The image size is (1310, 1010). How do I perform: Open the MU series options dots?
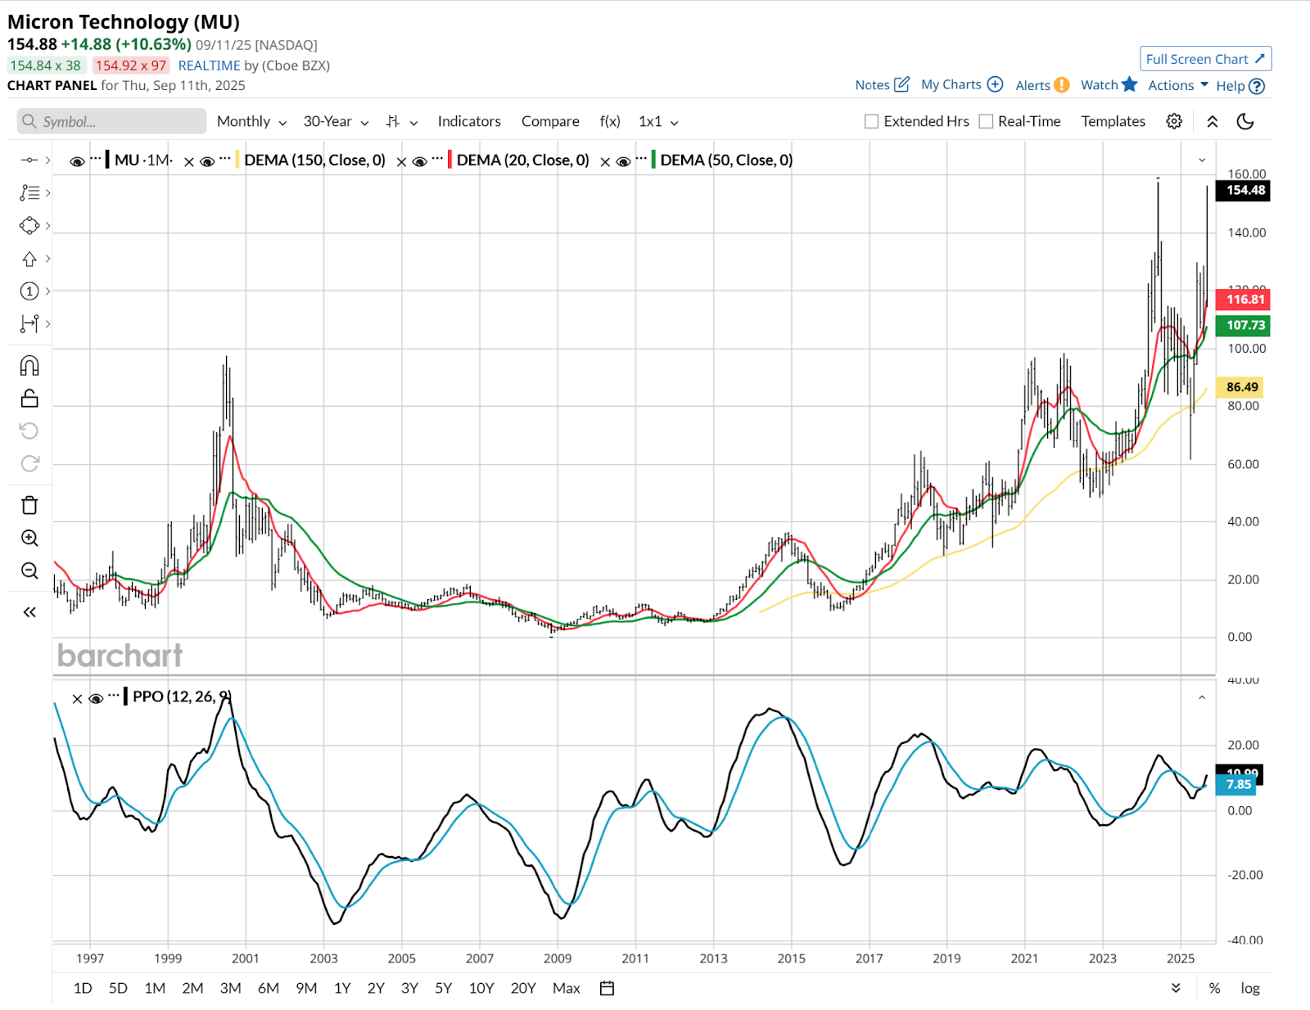pyautogui.click(x=96, y=158)
